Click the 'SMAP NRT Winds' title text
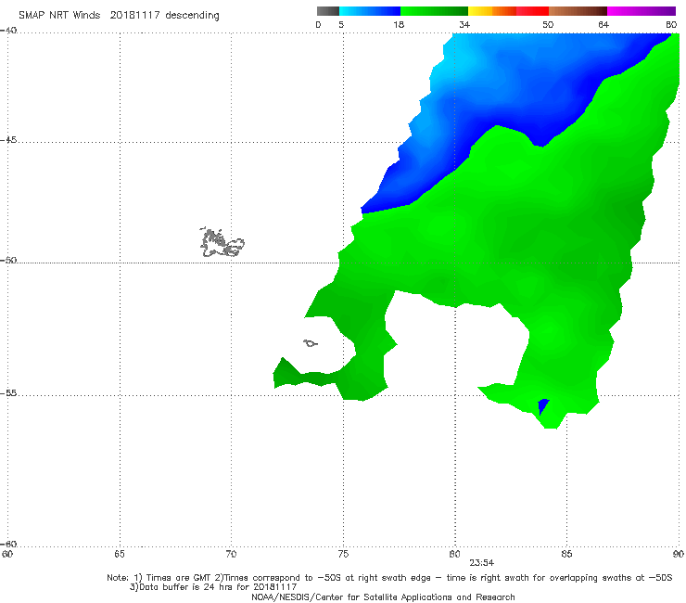This screenshot has height=603, width=686. click(59, 16)
